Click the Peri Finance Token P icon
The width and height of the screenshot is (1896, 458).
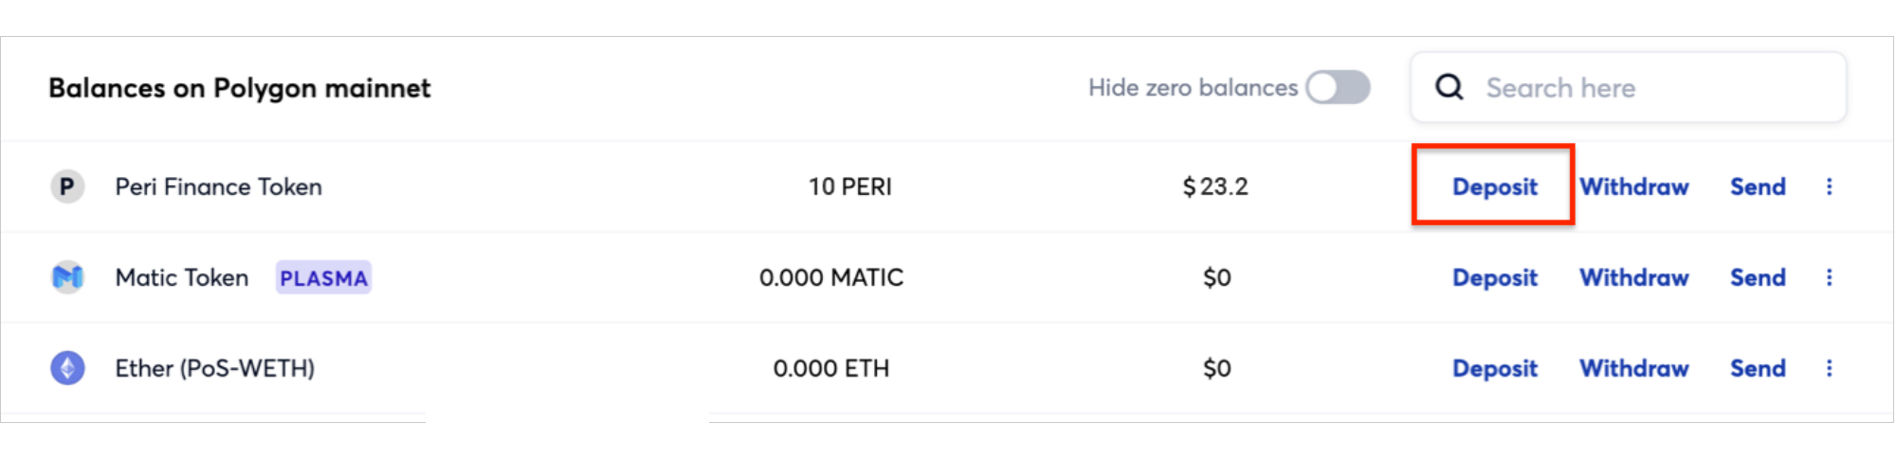[x=67, y=186]
